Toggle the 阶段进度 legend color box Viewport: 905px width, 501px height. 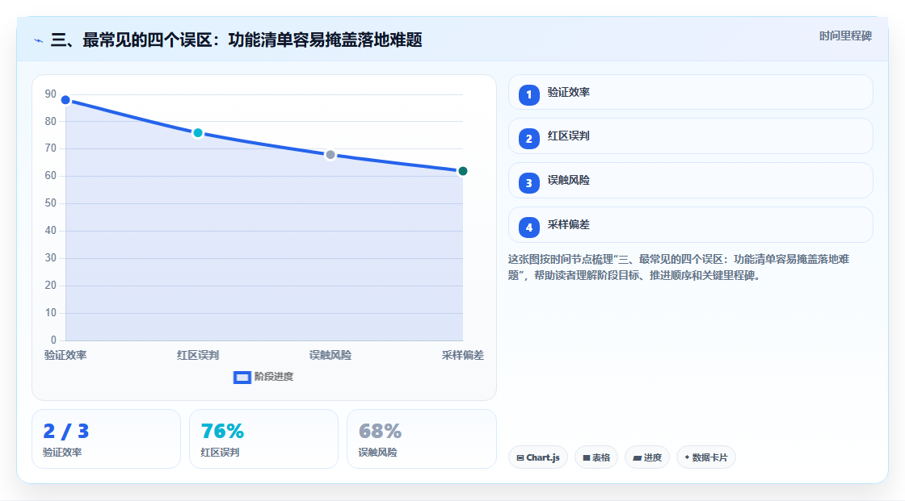tap(242, 378)
